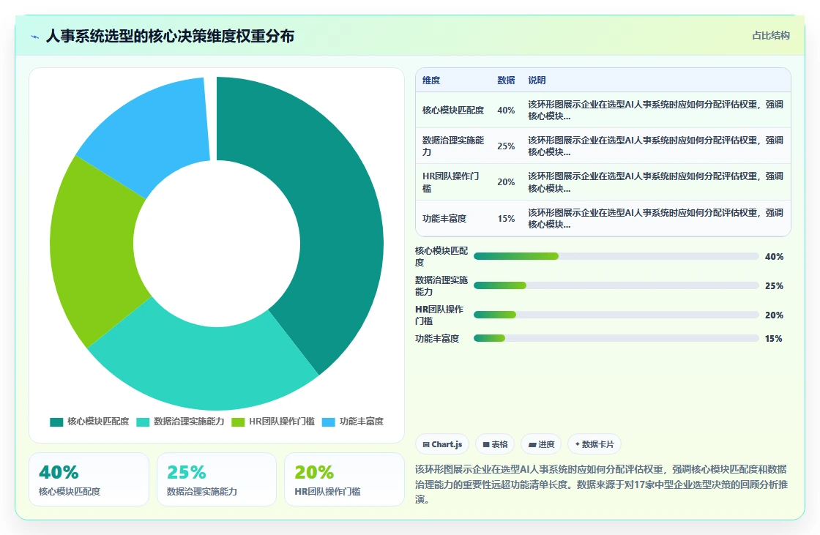The height and width of the screenshot is (535, 820).
Task: Click the 核心模块匹配度 table cell
Action: coord(453,111)
